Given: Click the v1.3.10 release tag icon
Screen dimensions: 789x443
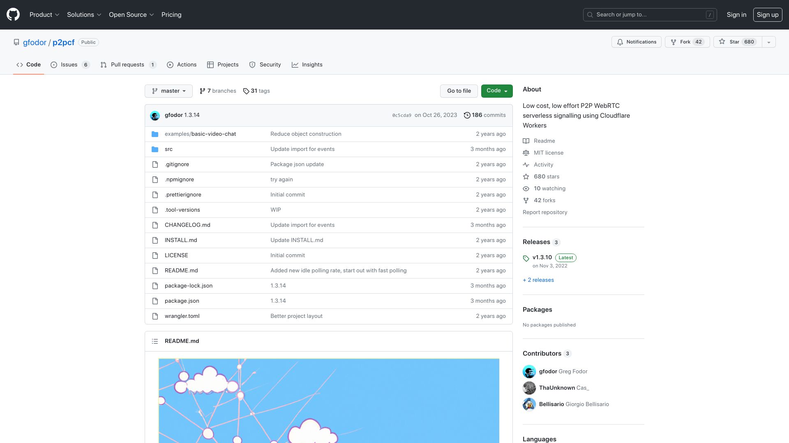Looking at the screenshot, I should tap(526, 258).
